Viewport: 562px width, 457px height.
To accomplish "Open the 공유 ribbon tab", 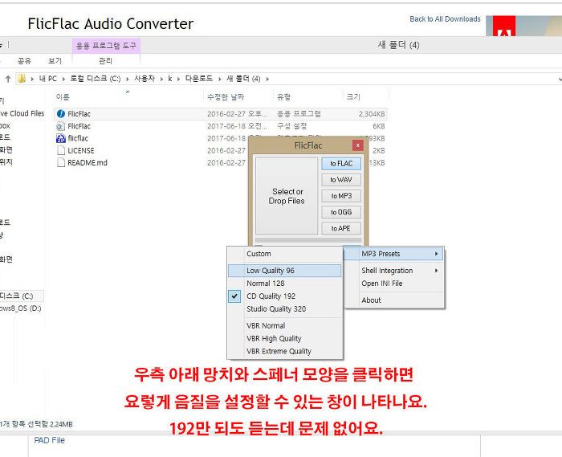I will click(24, 61).
